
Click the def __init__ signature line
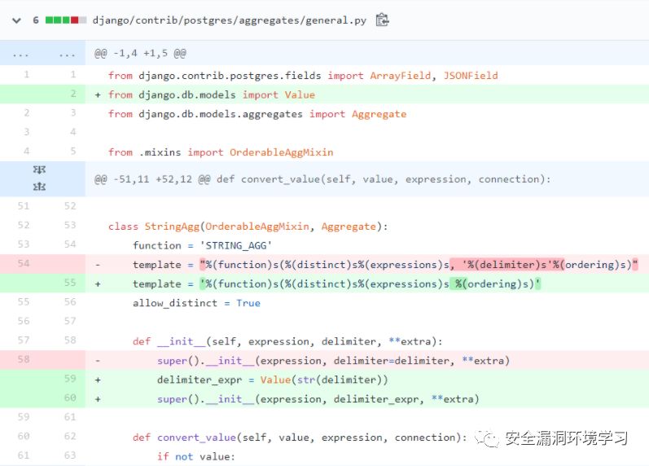point(287,341)
